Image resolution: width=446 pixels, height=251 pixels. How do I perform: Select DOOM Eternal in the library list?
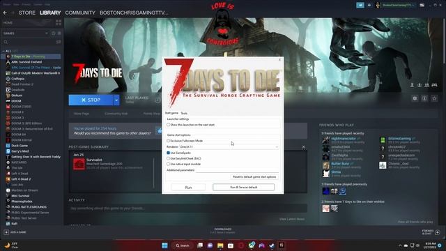pos(22,140)
